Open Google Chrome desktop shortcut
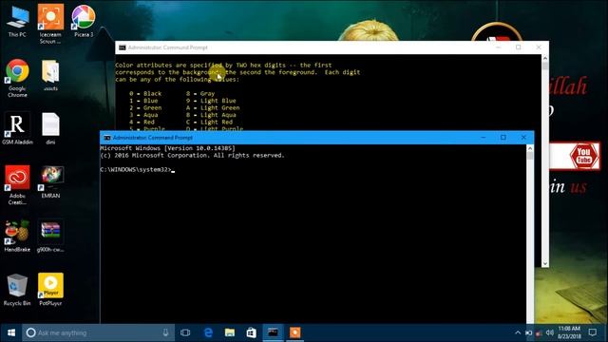608x342 pixels. pos(17,78)
